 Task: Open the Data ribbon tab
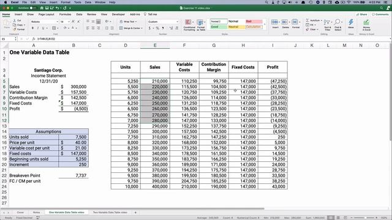[79, 15]
